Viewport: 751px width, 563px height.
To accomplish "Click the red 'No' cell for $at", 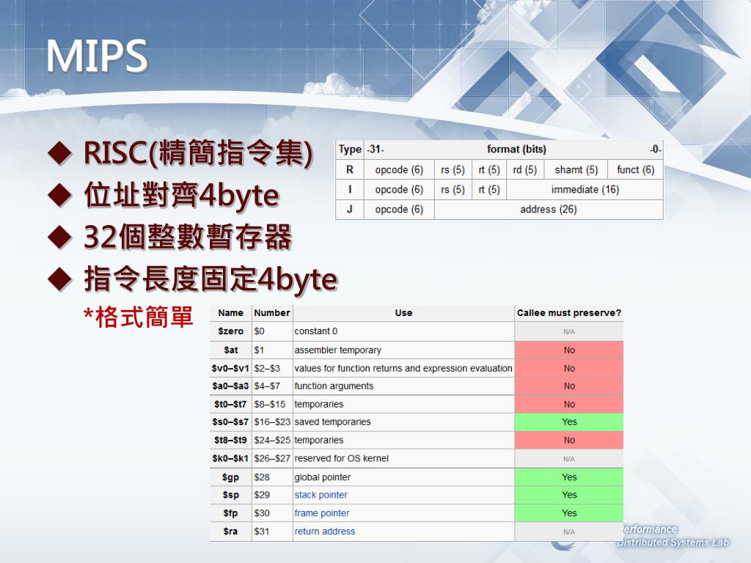I will 569,350.
